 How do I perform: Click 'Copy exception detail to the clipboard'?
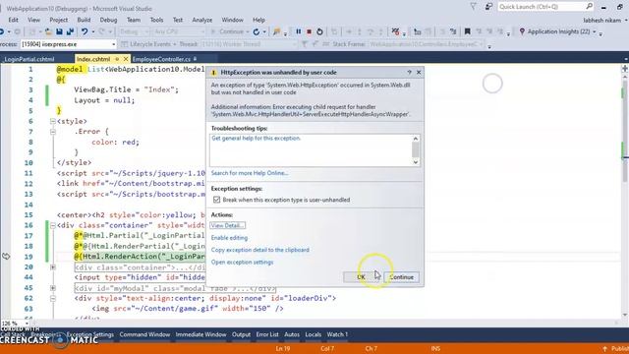point(259,250)
